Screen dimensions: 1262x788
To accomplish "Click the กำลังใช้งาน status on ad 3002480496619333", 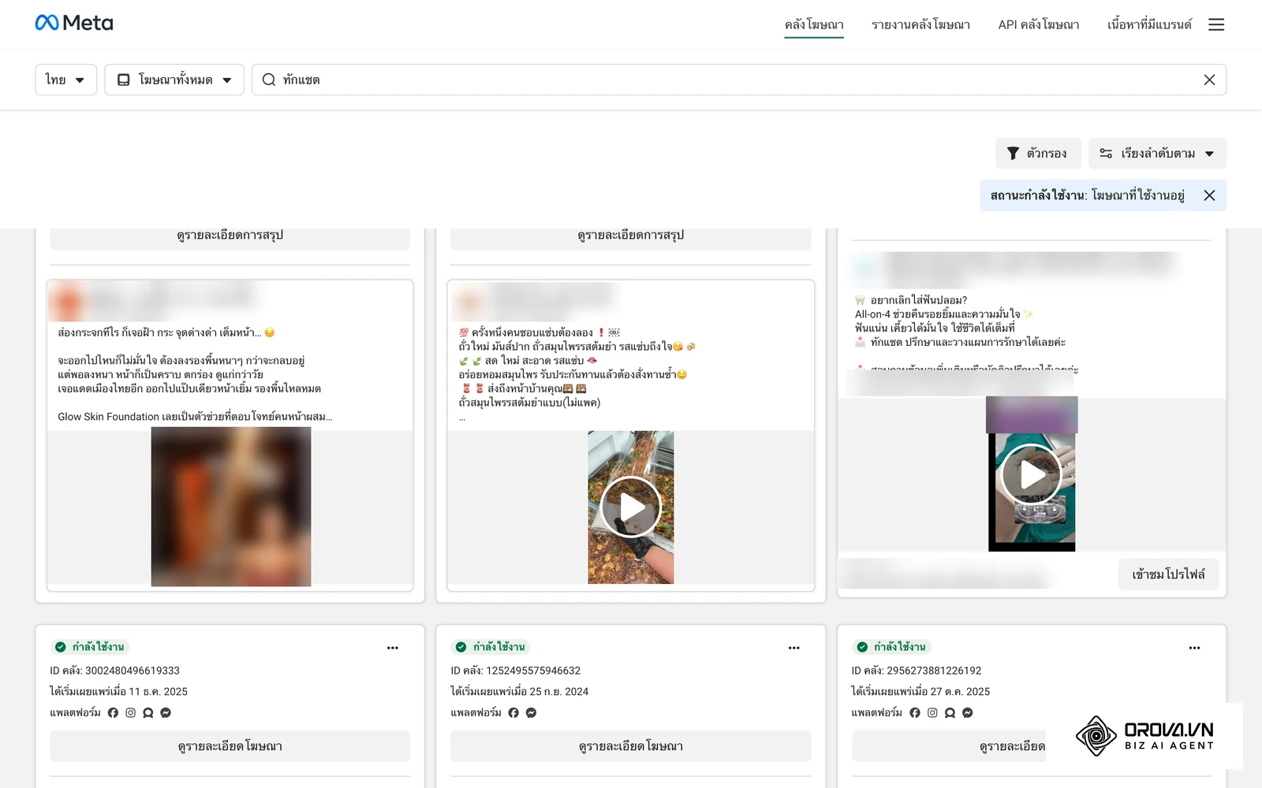I will click(x=90, y=647).
